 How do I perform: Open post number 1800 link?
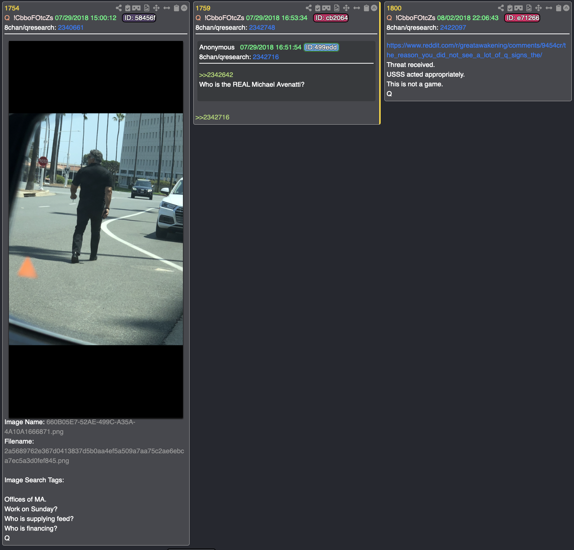[394, 8]
